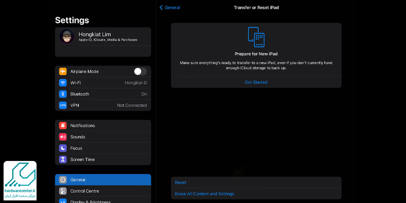Tap the Notifications bell icon
This screenshot has width=406, height=203.
coord(62,125)
